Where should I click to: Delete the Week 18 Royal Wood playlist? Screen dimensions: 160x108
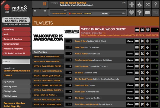(142, 30)
